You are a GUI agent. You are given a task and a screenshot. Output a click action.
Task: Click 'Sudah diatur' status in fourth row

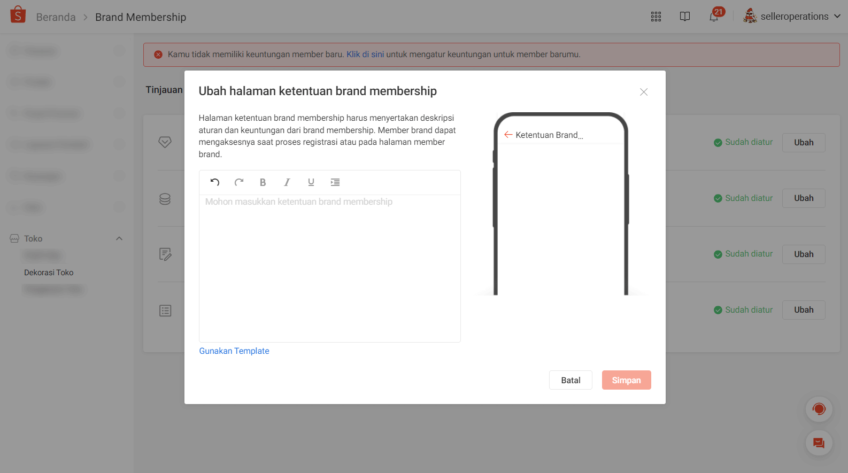coord(743,310)
